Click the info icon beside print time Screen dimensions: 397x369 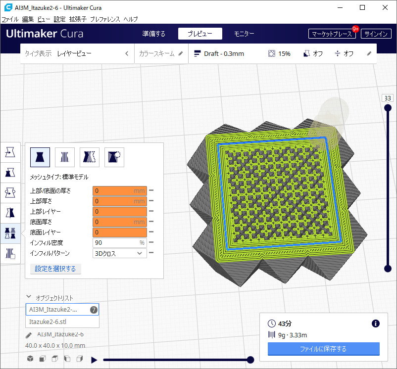pos(375,323)
